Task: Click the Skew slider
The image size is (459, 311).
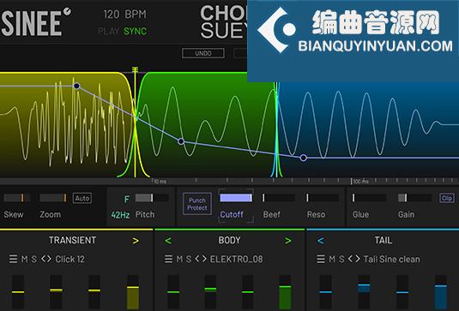Action: point(16,198)
